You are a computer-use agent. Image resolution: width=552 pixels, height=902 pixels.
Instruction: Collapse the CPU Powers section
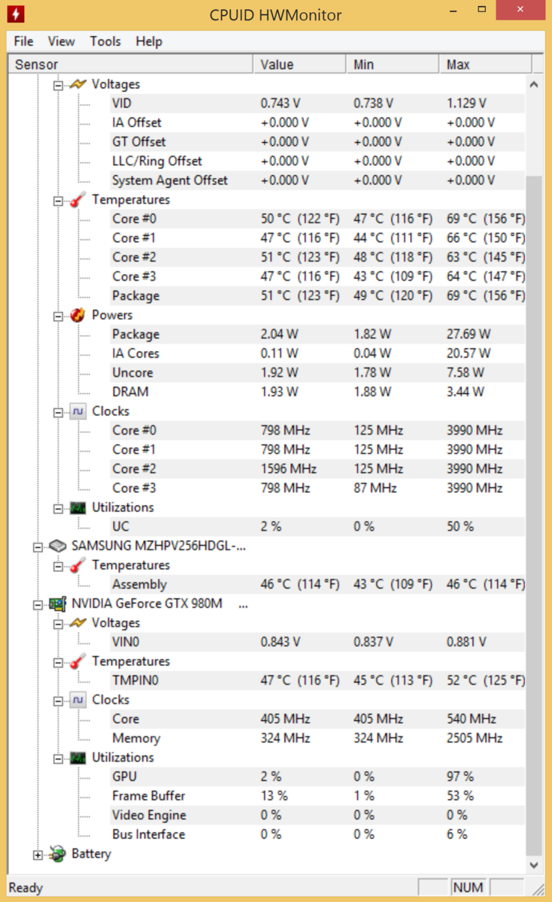tap(59, 316)
